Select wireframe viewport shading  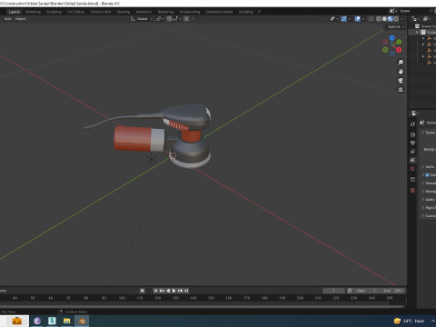(x=379, y=19)
